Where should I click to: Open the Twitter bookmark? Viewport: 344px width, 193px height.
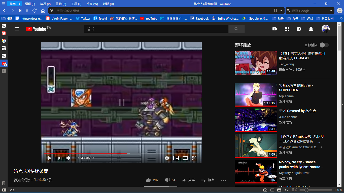pyautogui.click(x=83, y=18)
